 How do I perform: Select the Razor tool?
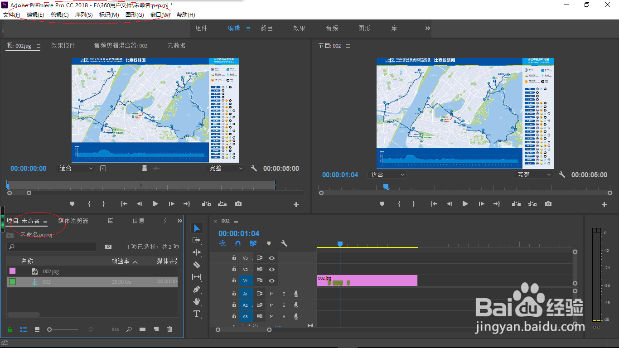coord(197,265)
